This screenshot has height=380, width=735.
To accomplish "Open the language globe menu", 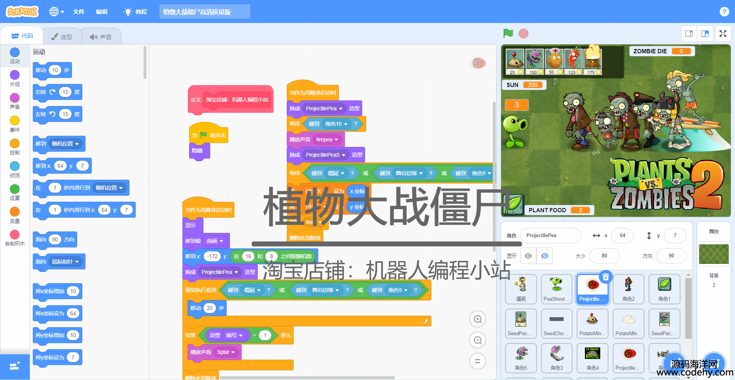I will pyautogui.click(x=57, y=11).
